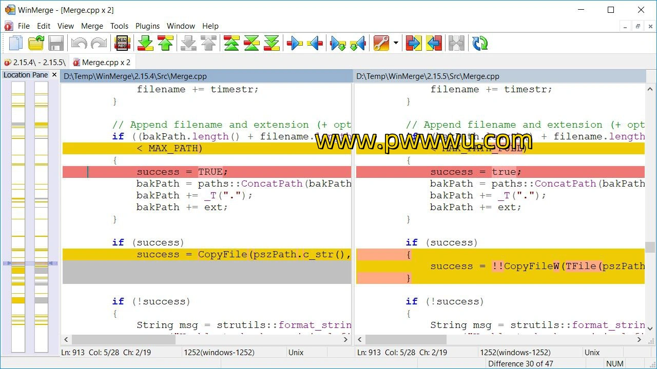Viewport: 657px width, 369px height.
Task: Copy the difference to the left
Action: pyautogui.click(x=315, y=43)
